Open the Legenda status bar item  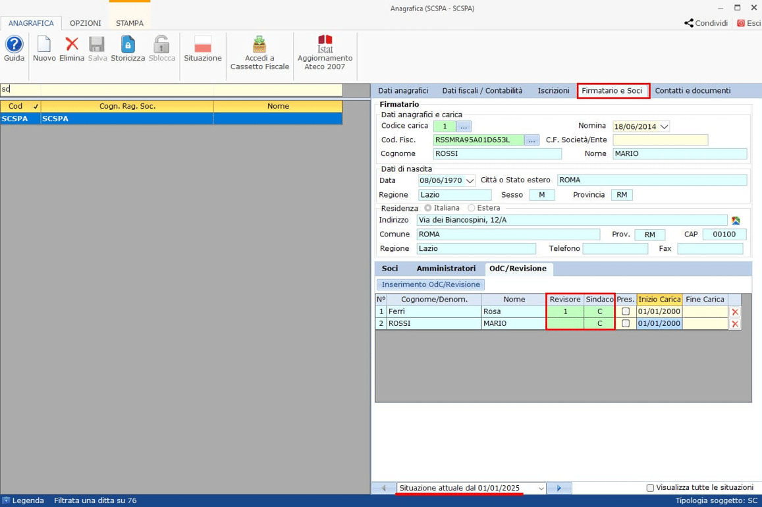pyautogui.click(x=23, y=500)
